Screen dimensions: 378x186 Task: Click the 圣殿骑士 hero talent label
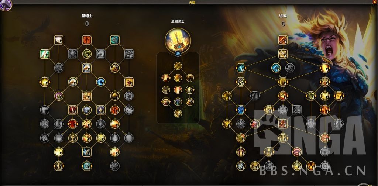178,21
